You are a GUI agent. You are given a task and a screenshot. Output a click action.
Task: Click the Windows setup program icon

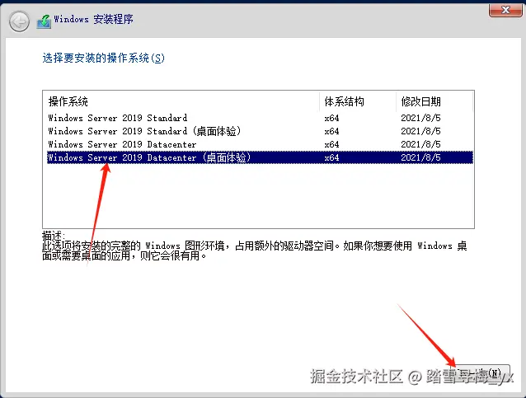[x=44, y=21]
